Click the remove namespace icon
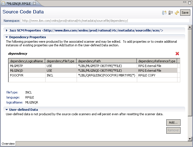 coord(171,13)
